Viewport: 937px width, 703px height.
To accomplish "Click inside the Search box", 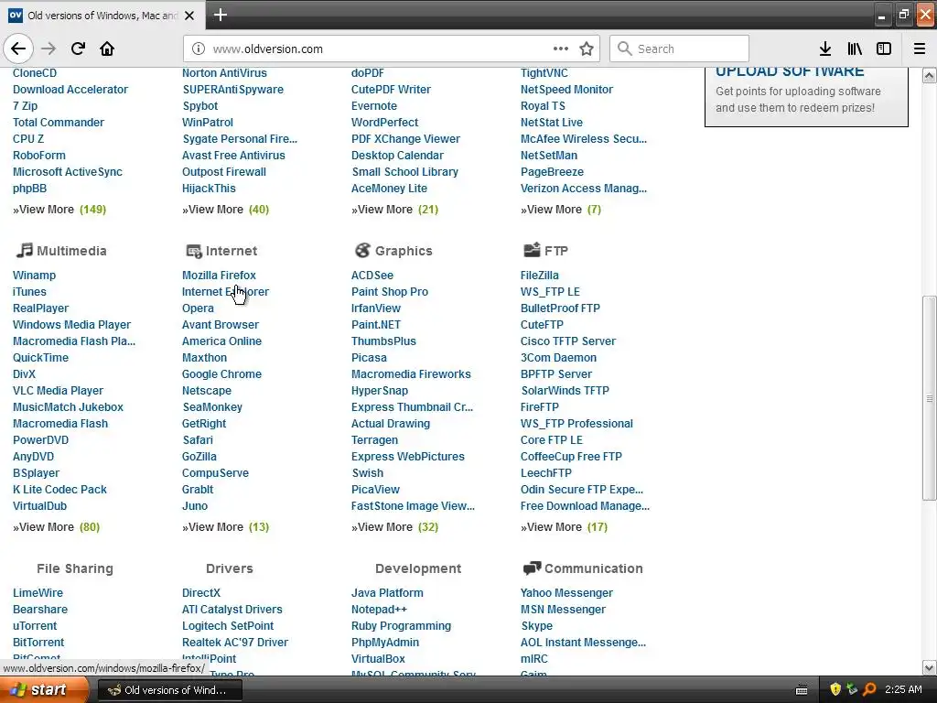I will [x=680, y=49].
